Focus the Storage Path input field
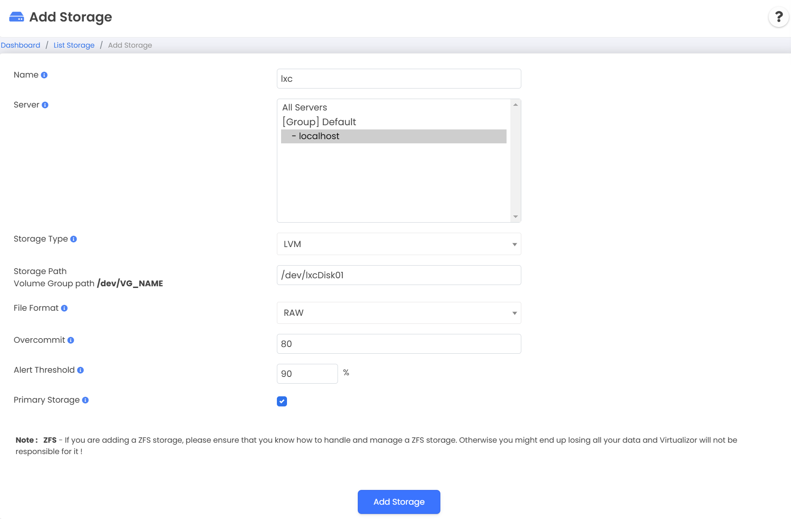 [399, 275]
